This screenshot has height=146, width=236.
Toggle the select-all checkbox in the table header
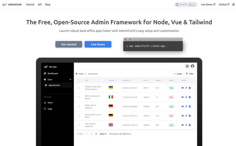tap(79, 80)
